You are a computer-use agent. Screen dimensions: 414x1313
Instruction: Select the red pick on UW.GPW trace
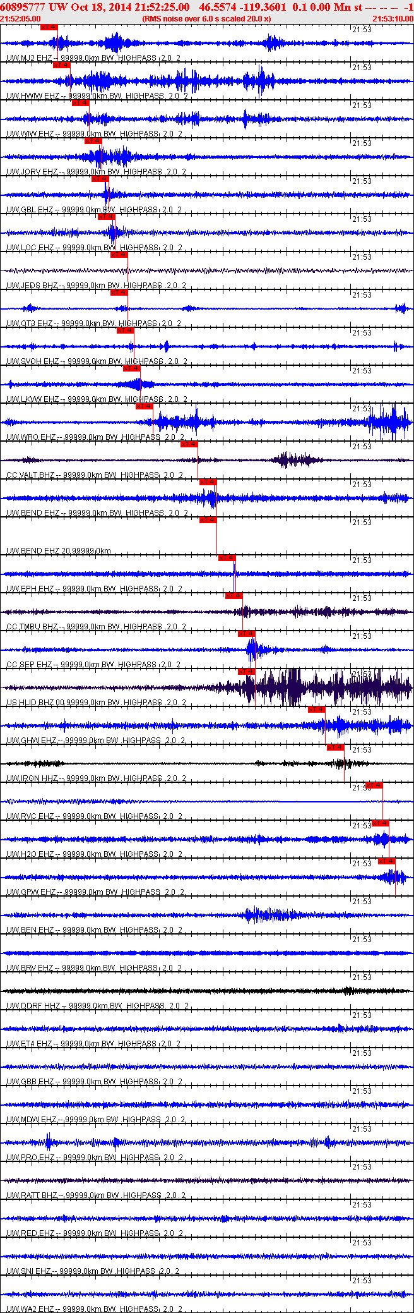click(x=386, y=861)
